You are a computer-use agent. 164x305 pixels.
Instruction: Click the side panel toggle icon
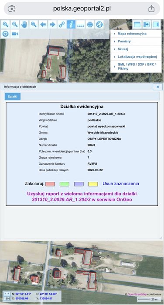click(x=156, y=24)
